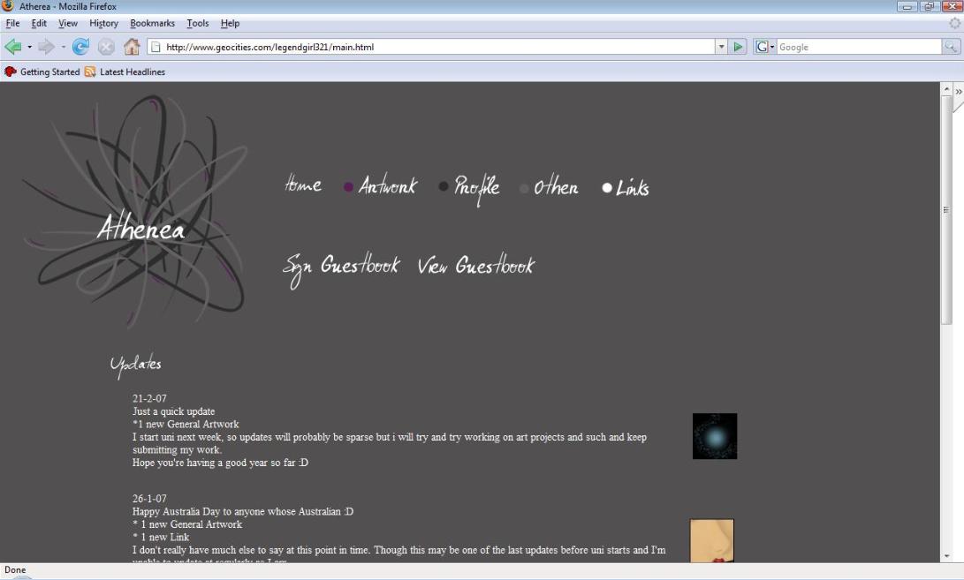Viewport: 964px width, 580px height.
Task: Open the address bar URL dropdown
Action: [x=721, y=47]
